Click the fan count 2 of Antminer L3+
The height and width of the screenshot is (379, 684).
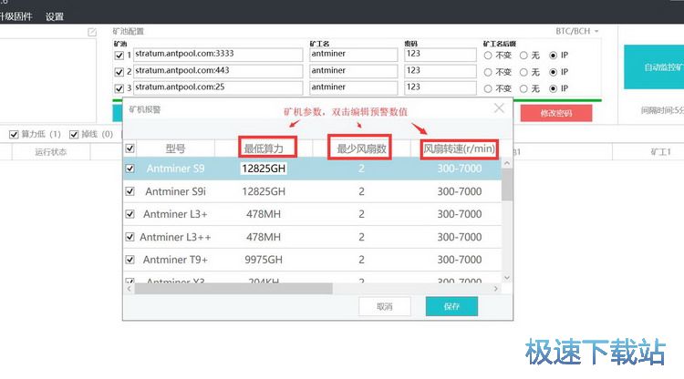tap(361, 214)
